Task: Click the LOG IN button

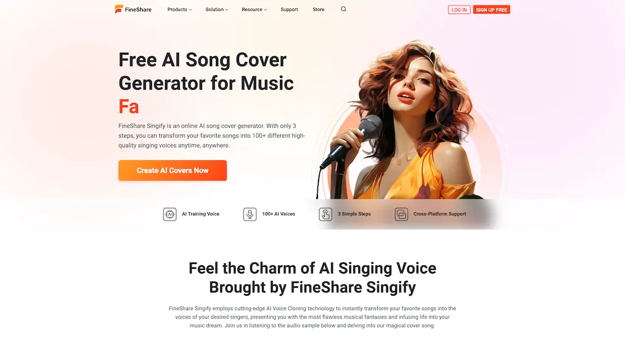Action: pos(459,10)
